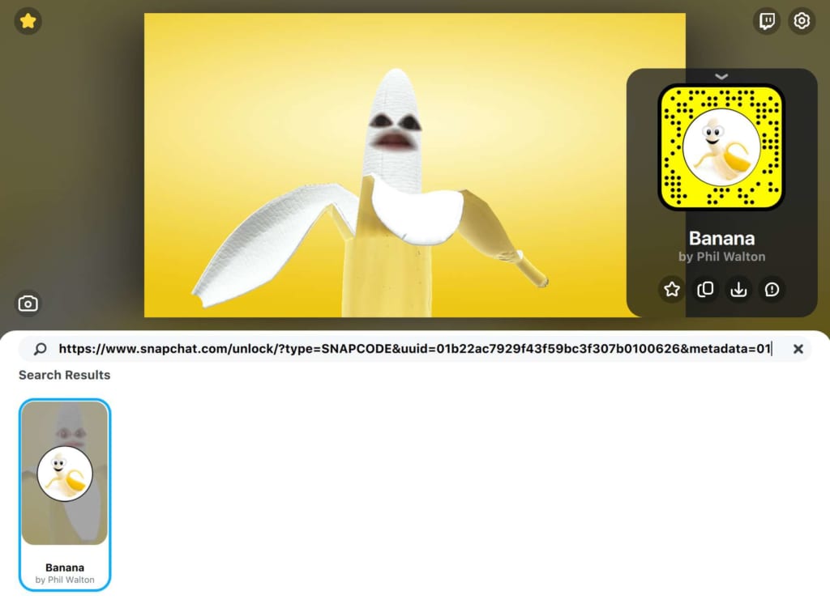Copy the lens link in the Banana panel
830x612 pixels.
[x=705, y=289]
